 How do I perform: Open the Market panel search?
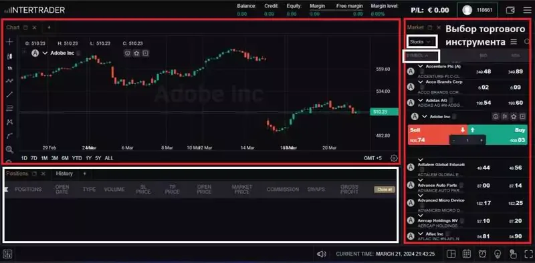click(x=527, y=41)
